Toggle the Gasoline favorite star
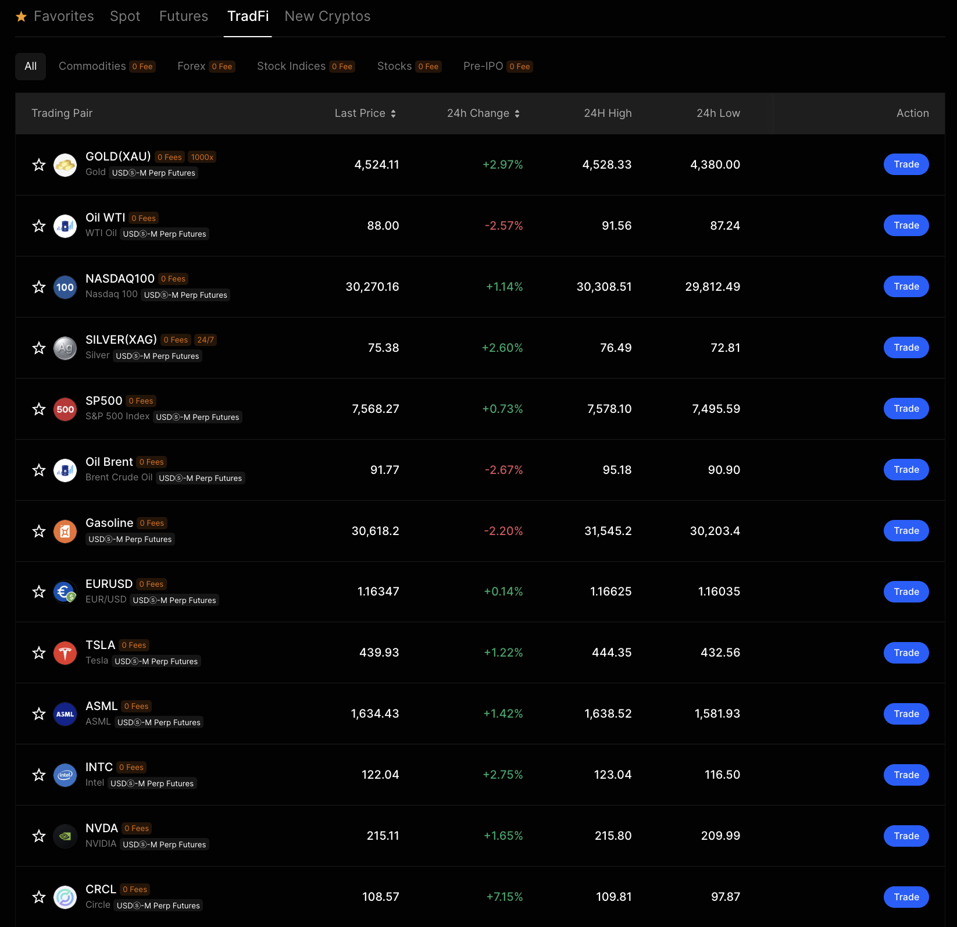The height and width of the screenshot is (927, 957). point(39,532)
